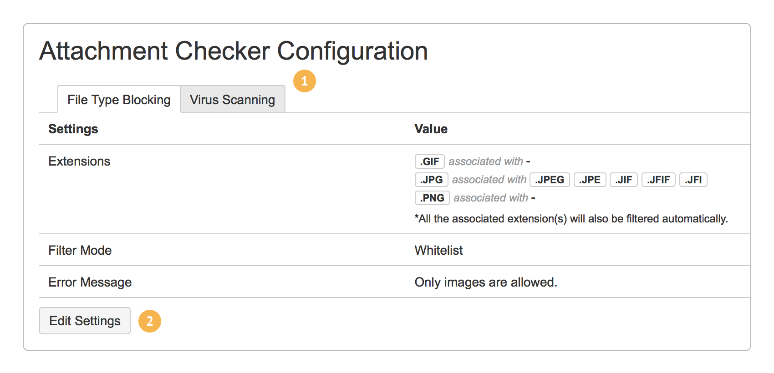
Task: Select the .JPG extension badge
Action: tap(431, 180)
